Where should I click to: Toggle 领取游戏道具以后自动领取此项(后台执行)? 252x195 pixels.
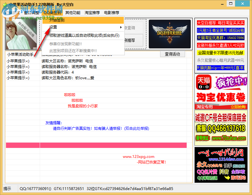point(83,36)
